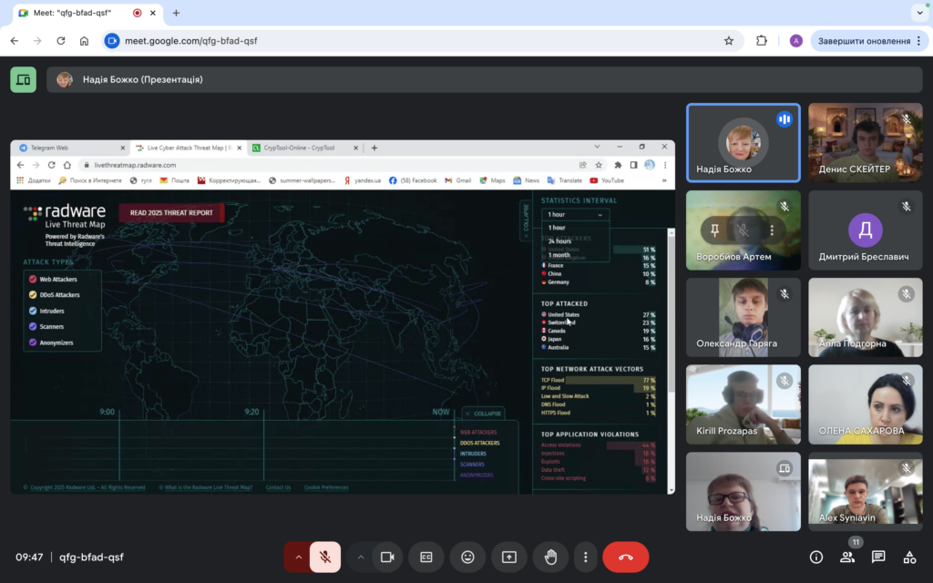Uncheck the Scanners attack type

pyautogui.click(x=33, y=327)
